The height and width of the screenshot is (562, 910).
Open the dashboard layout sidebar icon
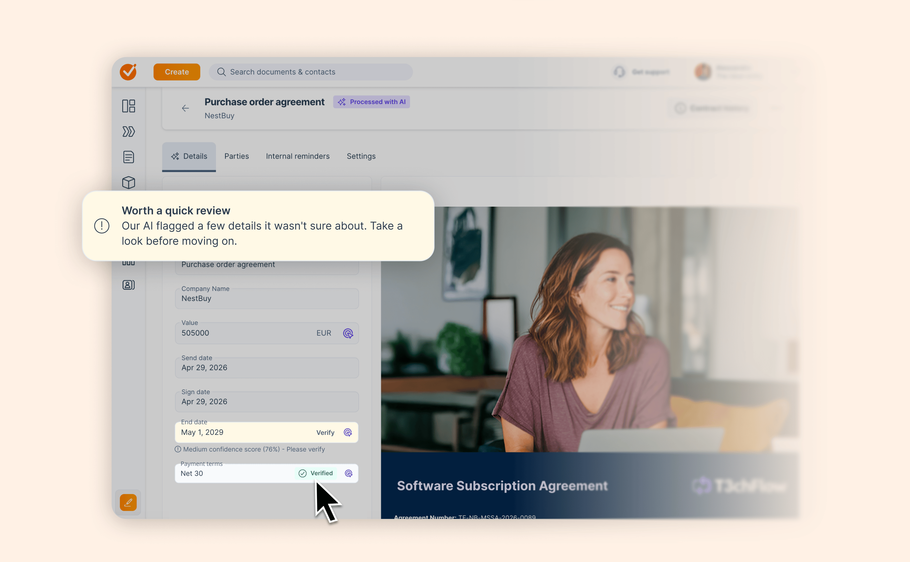[129, 106]
